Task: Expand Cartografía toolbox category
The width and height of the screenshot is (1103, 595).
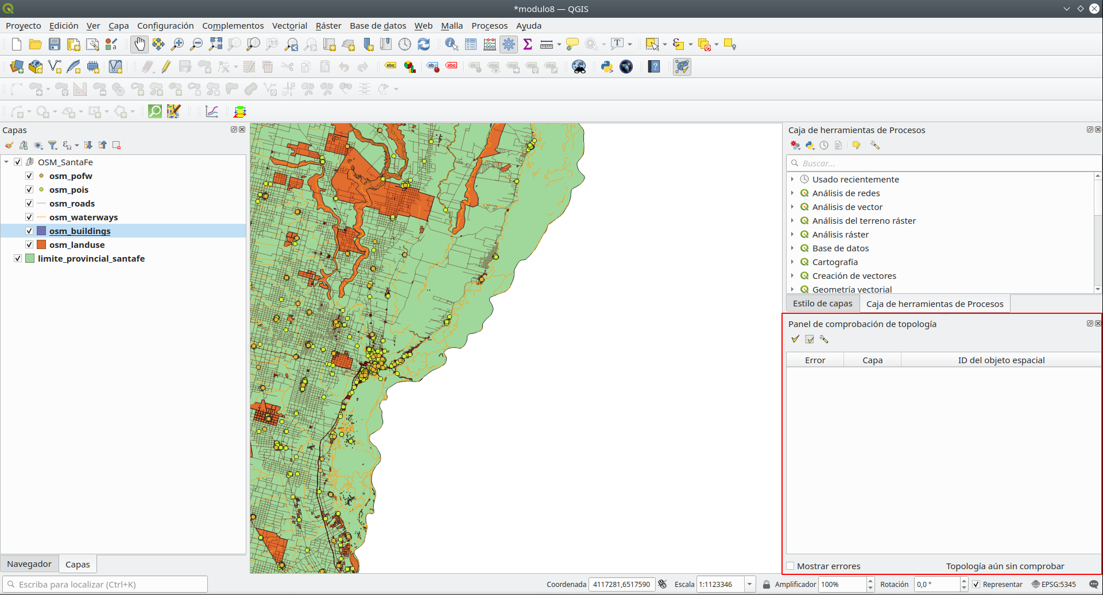Action: [x=792, y=262]
